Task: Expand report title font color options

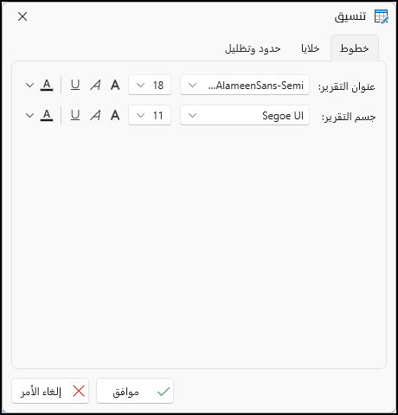Action: 29,85
